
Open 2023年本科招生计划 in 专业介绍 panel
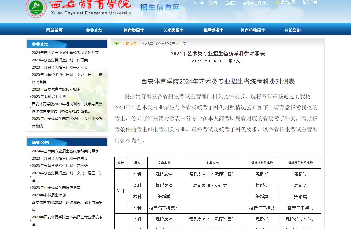coord(49,97)
